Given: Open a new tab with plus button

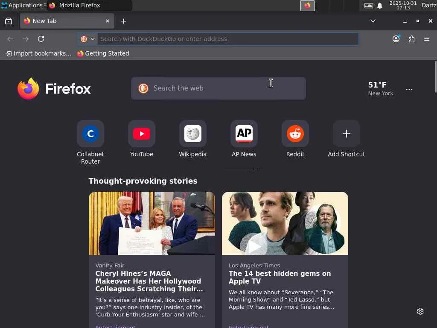Looking at the screenshot, I should [x=123, y=21].
